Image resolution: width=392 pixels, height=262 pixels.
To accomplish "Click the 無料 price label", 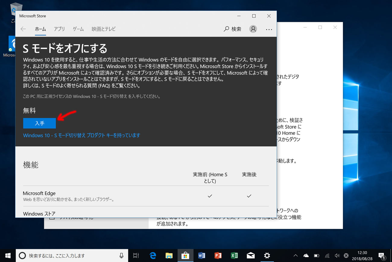I will (30, 111).
